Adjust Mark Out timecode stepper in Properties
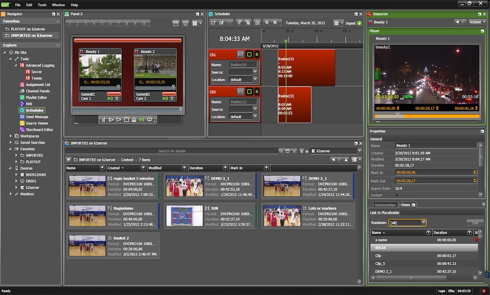Screen dimensions: 490x295 475,181
